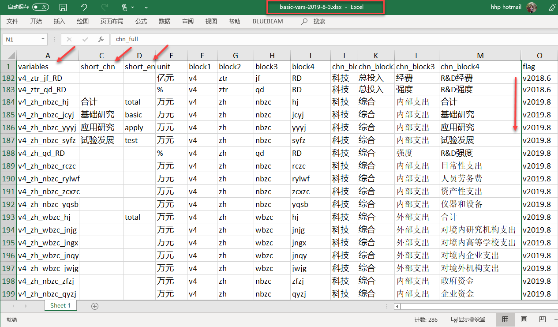Screen dimensions: 558x327
Task: Click the Save floppy disk icon
Action: click(63, 8)
